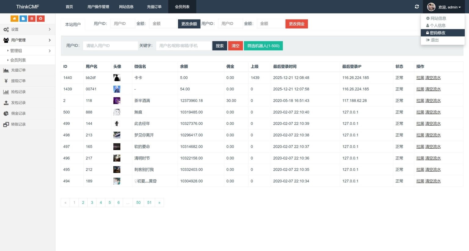Open the 首页 top menu

click(x=69, y=7)
